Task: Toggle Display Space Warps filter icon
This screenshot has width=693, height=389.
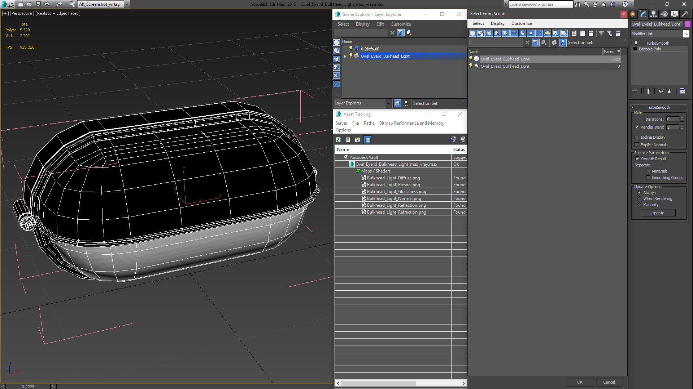Action: pos(514,33)
